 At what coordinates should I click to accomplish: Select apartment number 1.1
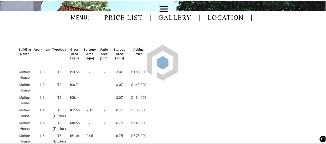(42, 72)
